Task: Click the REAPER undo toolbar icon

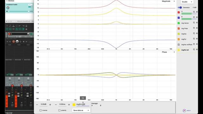Action: tap(20, 26)
